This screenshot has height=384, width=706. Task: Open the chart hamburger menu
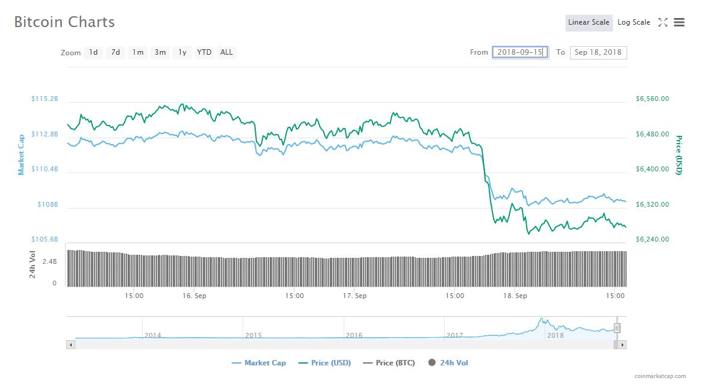(x=680, y=22)
